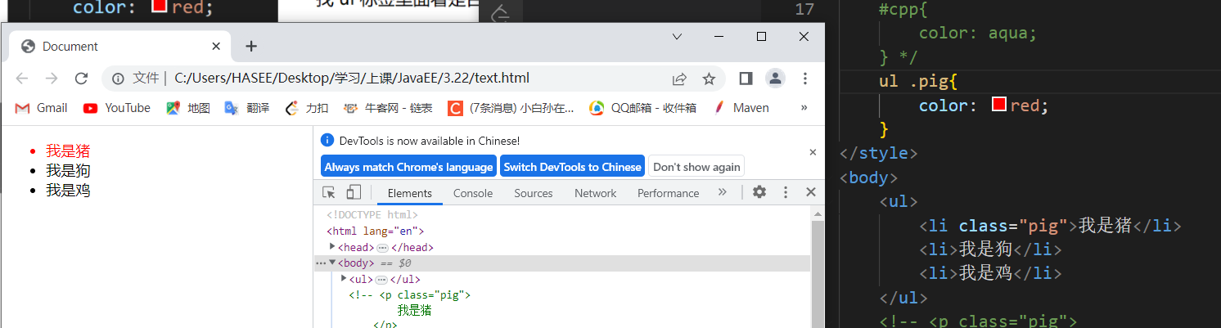This screenshot has width=1221, height=328.
Task: Open new tab with plus button
Action: [x=251, y=46]
